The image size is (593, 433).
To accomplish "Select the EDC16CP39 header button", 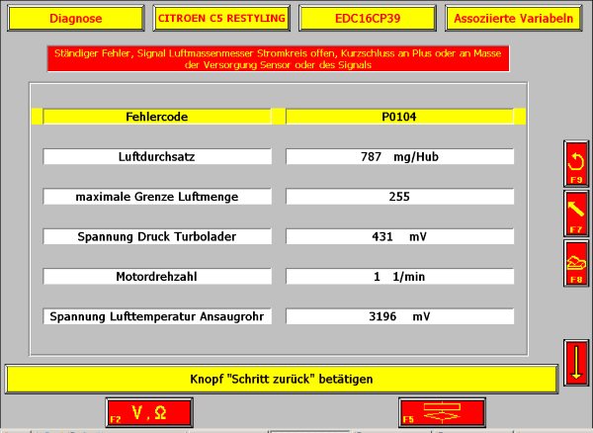I will click(x=368, y=18).
